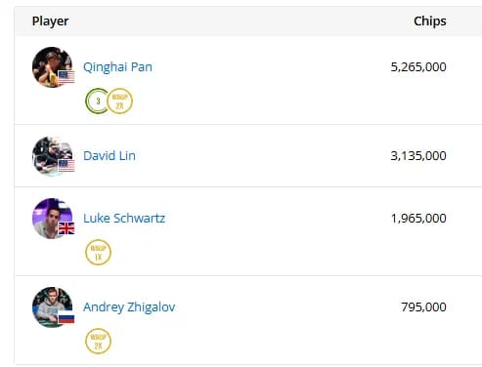Screen dimensions: 482x367
Task: Click the Chips column header
Action: pyautogui.click(x=430, y=21)
